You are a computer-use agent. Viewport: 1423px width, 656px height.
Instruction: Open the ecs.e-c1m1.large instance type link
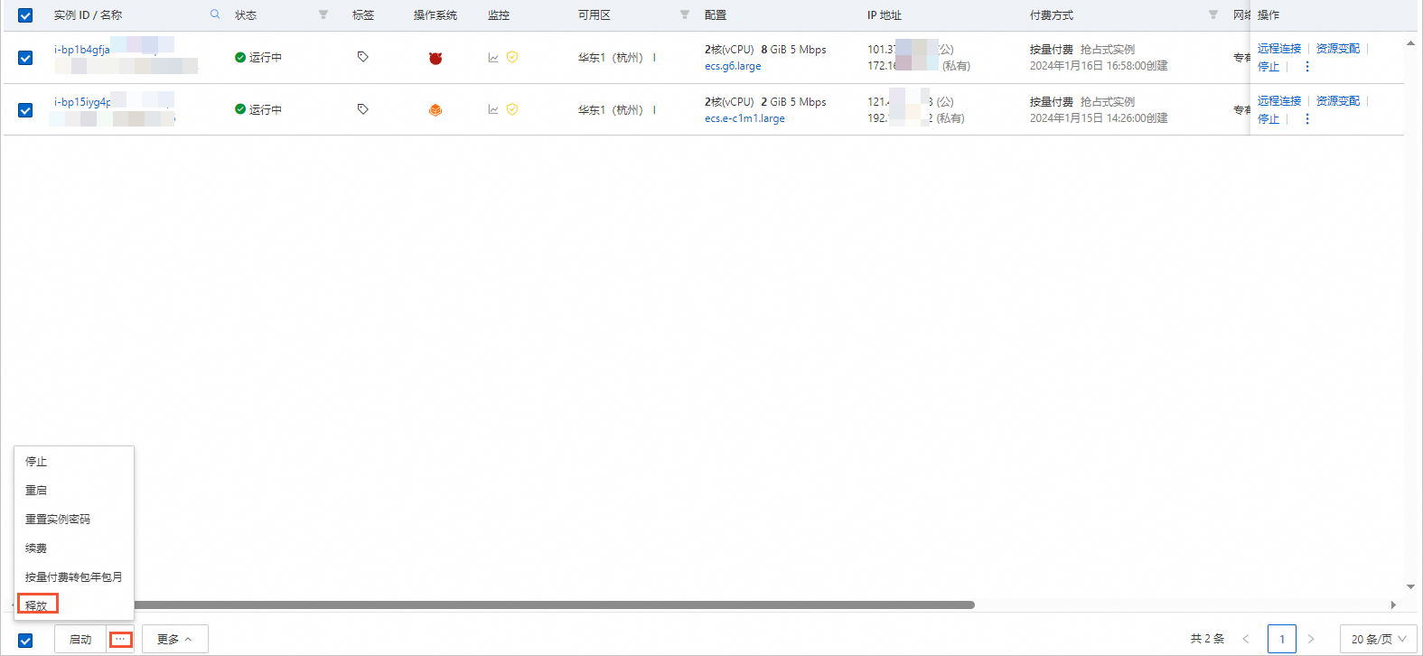pos(744,118)
